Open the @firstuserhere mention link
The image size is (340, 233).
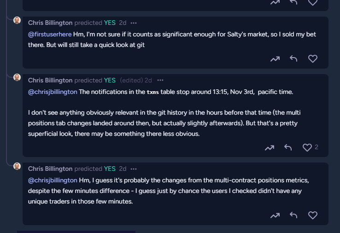click(x=50, y=34)
